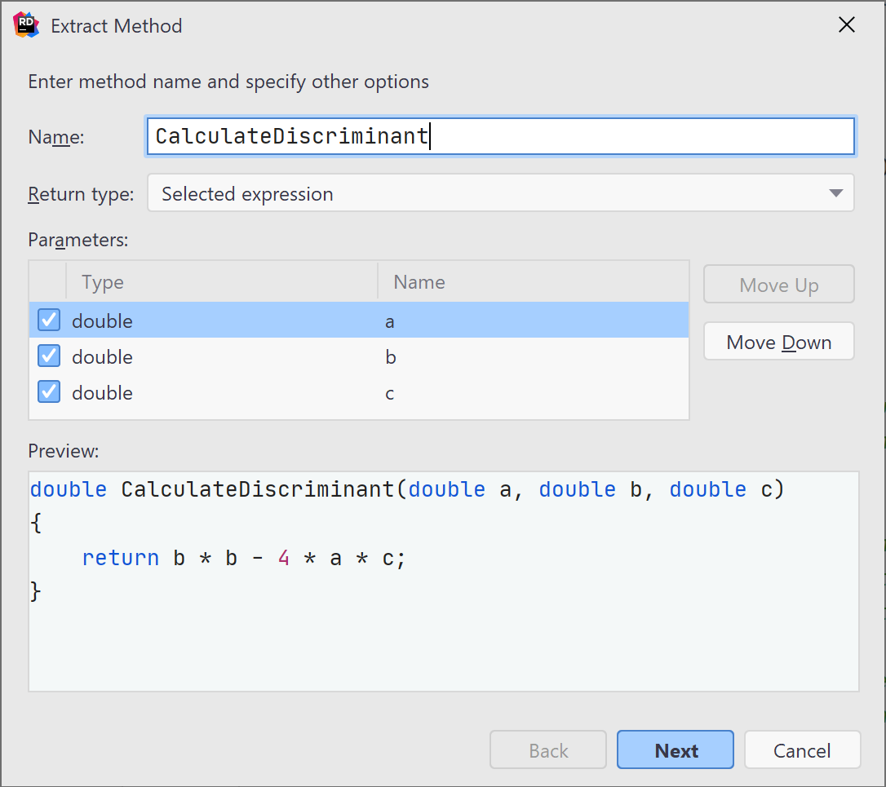The image size is (886, 787).
Task: Uncheck parameter c checkbox
Action: click(48, 392)
